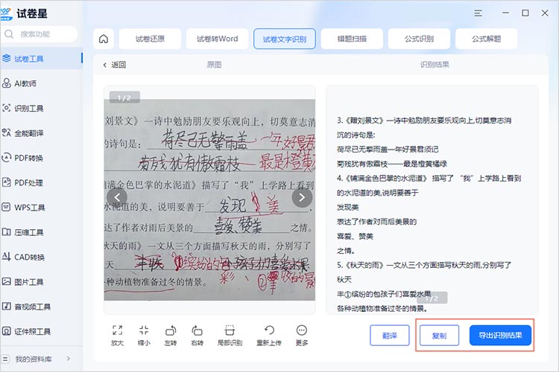The height and width of the screenshot is (372, 559).
Task: Open 压缩工具 in sidebar
Action: [x=41, y=232]
